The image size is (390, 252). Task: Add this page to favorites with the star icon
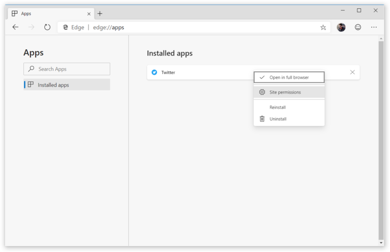pos(323,27)
